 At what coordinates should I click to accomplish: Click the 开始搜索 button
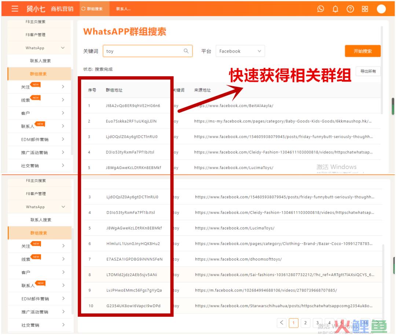(x=363, y=51)
